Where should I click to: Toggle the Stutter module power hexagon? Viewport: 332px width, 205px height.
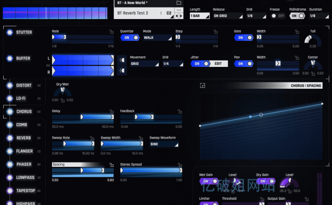10,32
